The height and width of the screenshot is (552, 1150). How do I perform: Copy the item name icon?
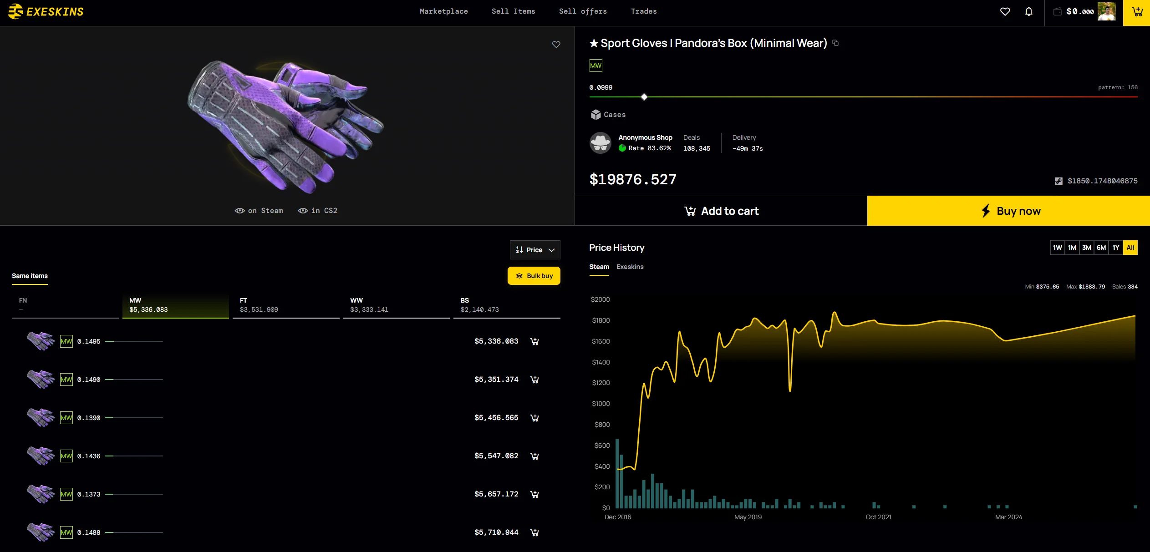point(835,43)
